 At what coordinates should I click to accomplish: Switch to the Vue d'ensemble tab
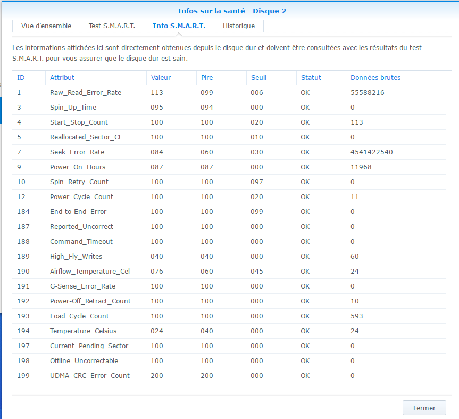point(46,26)
